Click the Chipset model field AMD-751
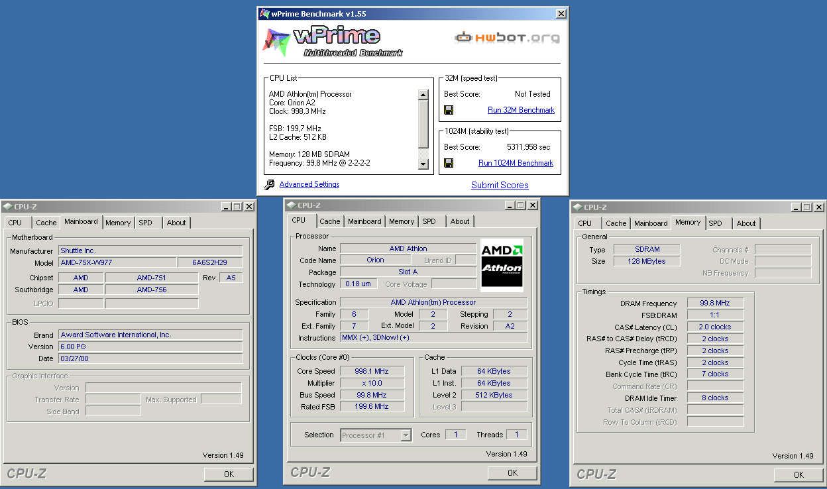This screenshot has height=489, width=827. click(x=152, y=278)
